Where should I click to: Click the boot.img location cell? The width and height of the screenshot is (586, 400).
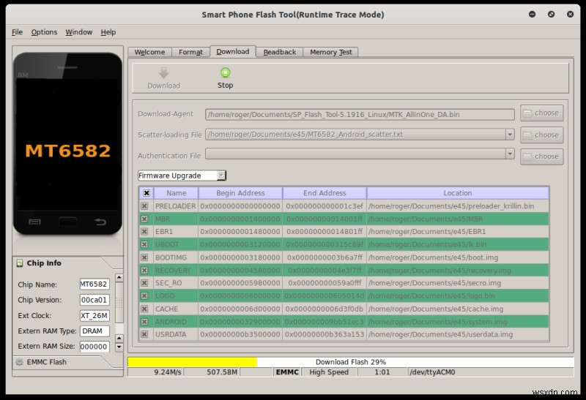(x=458, y=257)
